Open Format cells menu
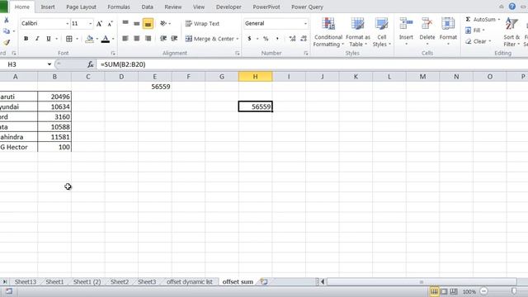The width and height of the screenshot is (528, 297). [x=448, y=32]
